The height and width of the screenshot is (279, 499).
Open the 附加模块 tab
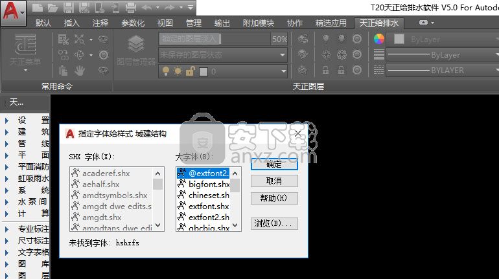click(x=259, y=23)
